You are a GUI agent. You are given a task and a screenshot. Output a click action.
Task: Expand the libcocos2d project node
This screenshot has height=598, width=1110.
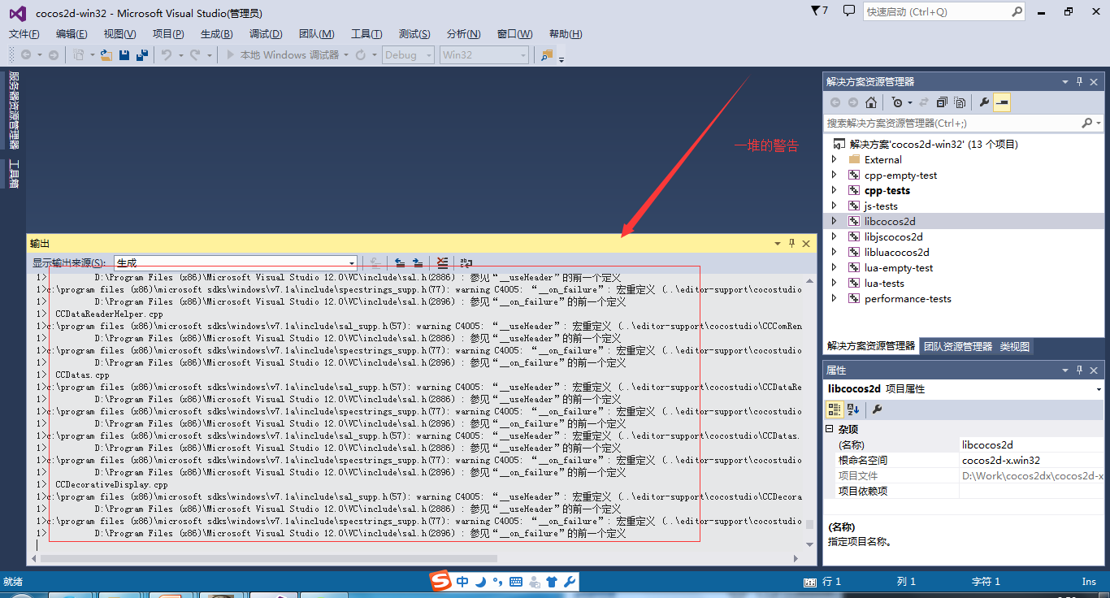pyautogui.click(x=834, y=221)
